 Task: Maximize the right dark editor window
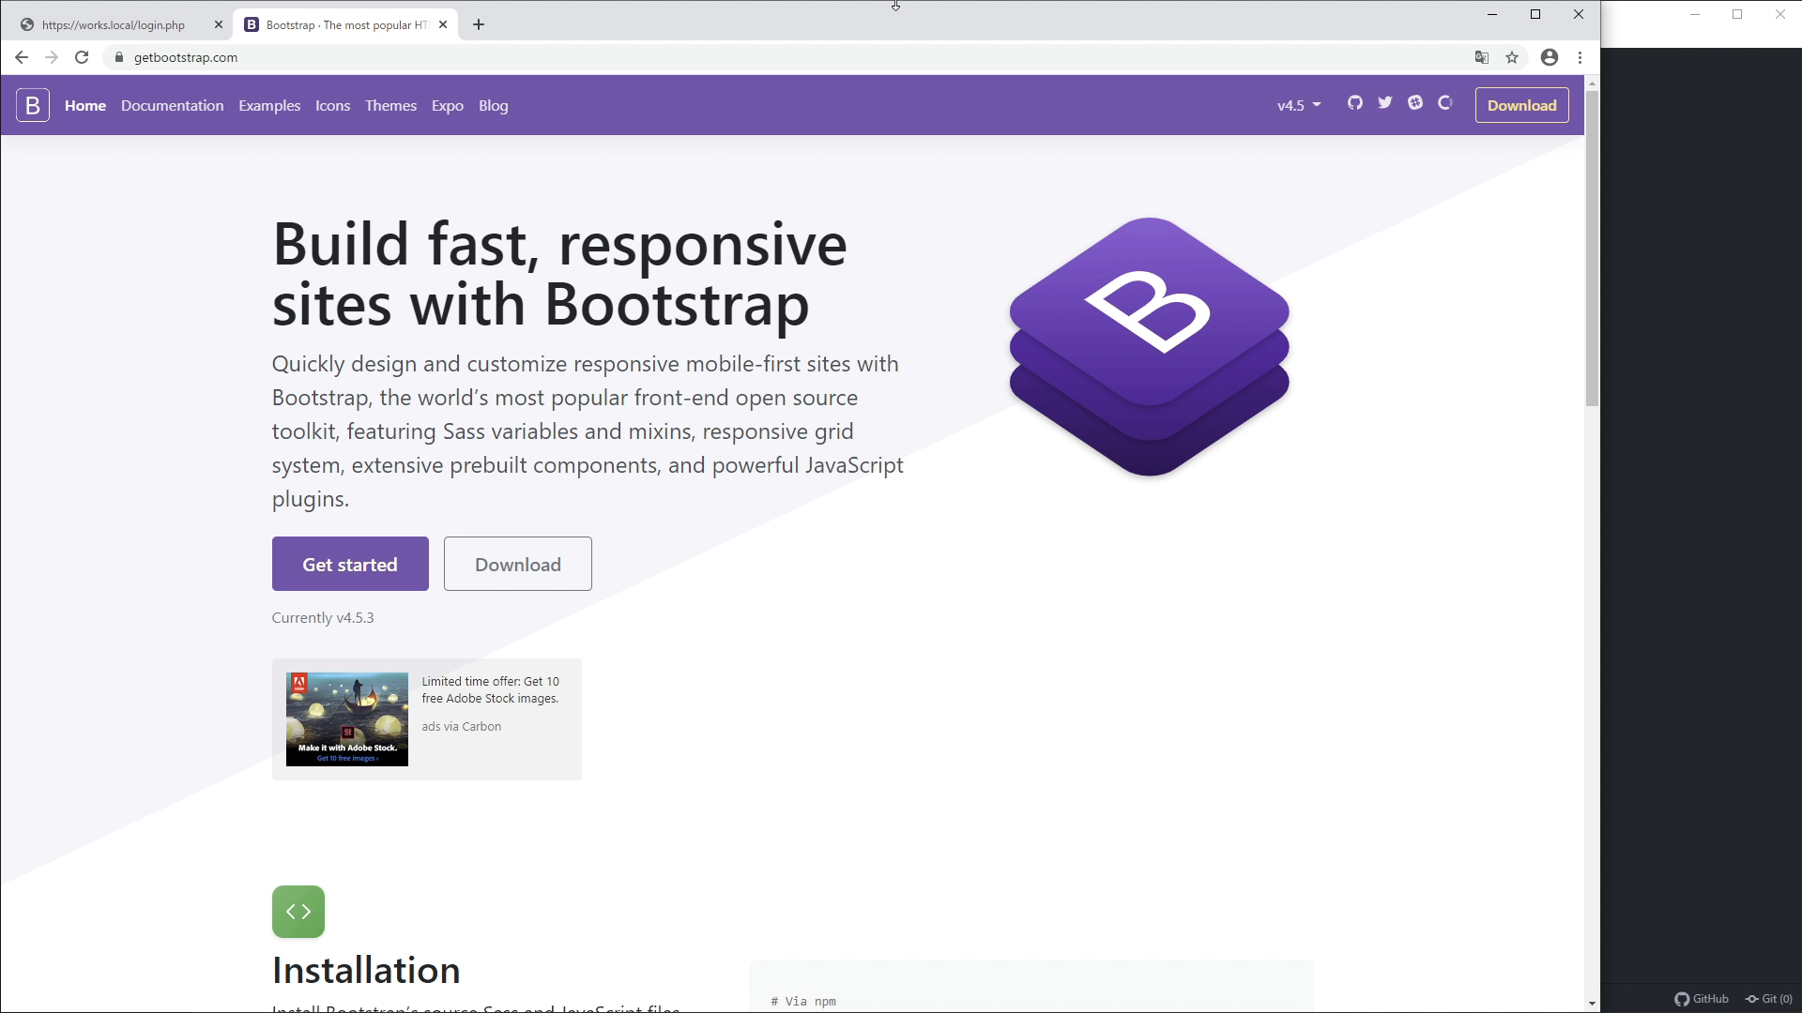pos(1737,14)
